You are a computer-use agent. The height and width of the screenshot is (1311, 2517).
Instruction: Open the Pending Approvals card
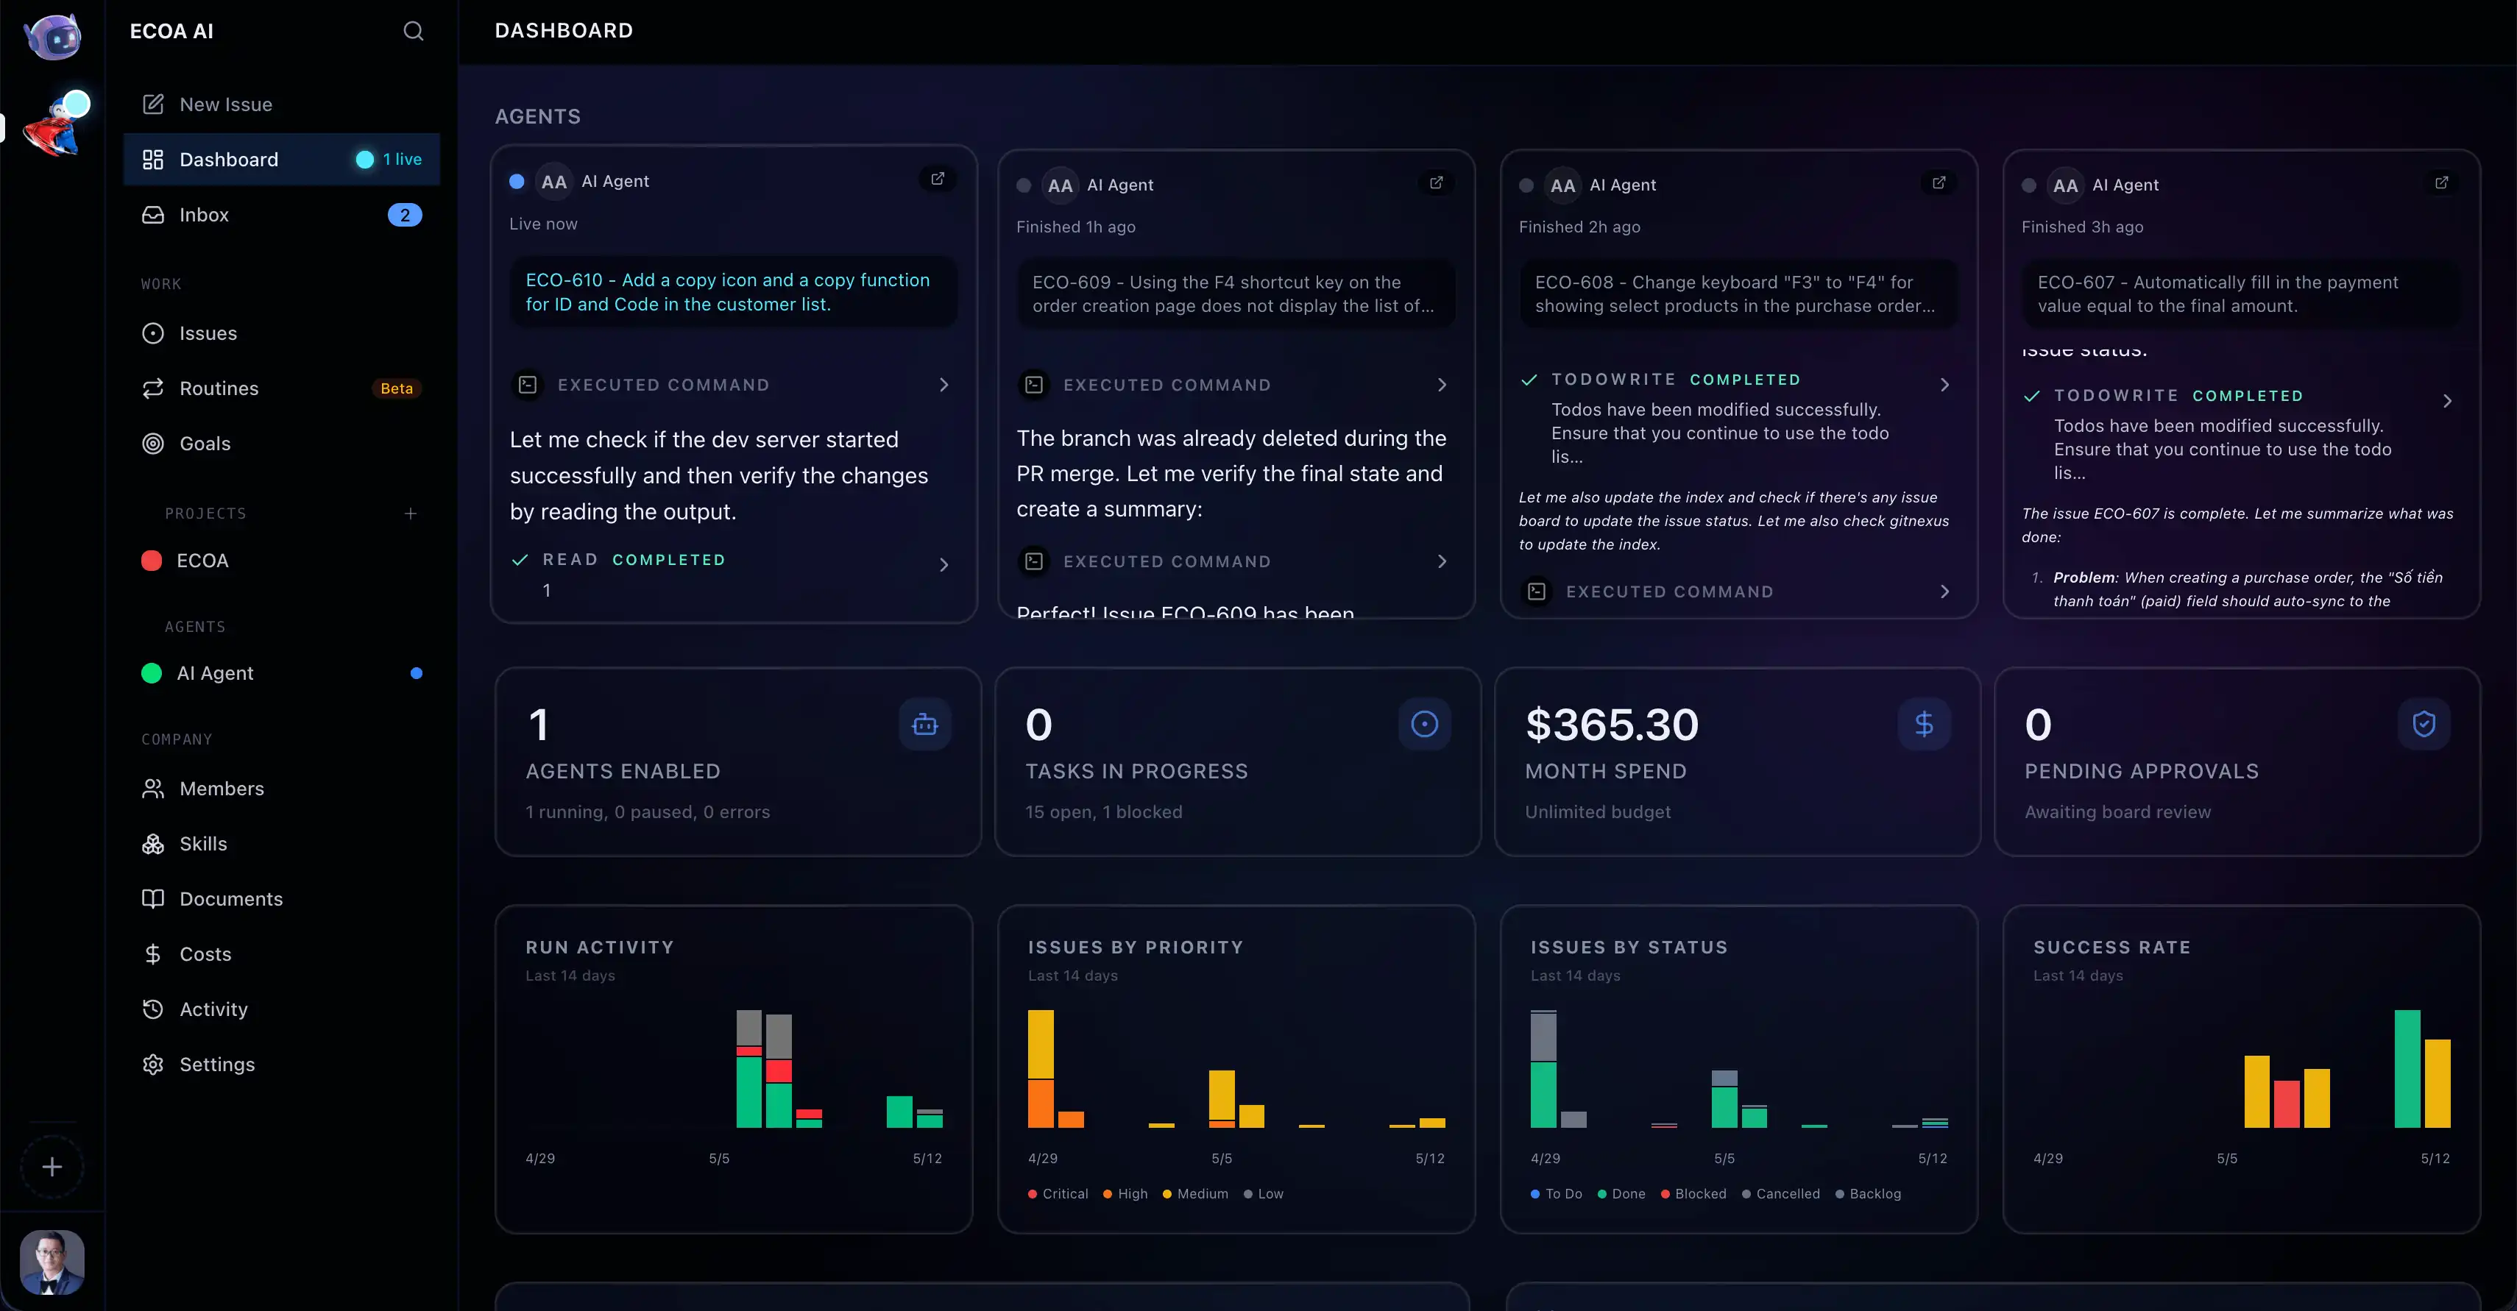coord(2237,762)
